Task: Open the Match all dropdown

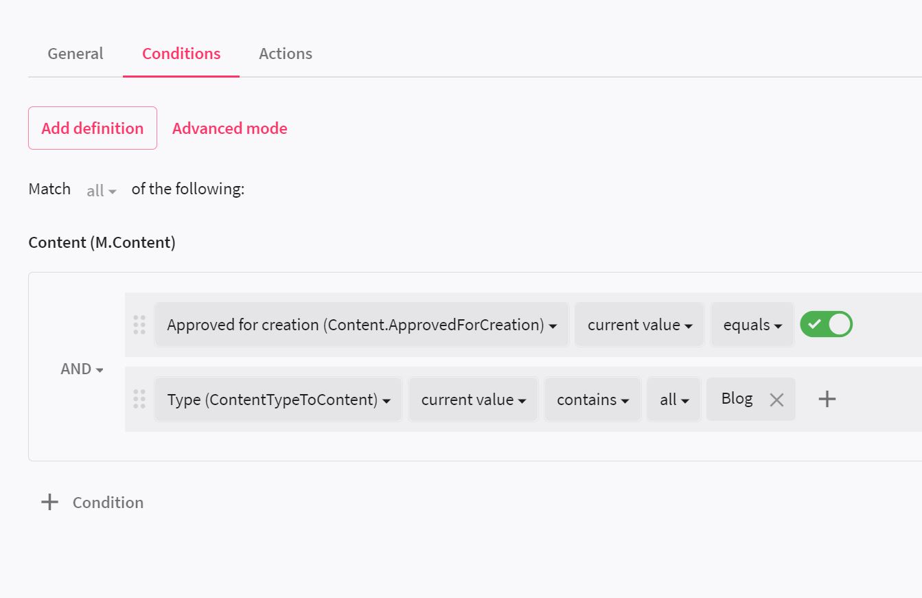Action: coord(100,190)
